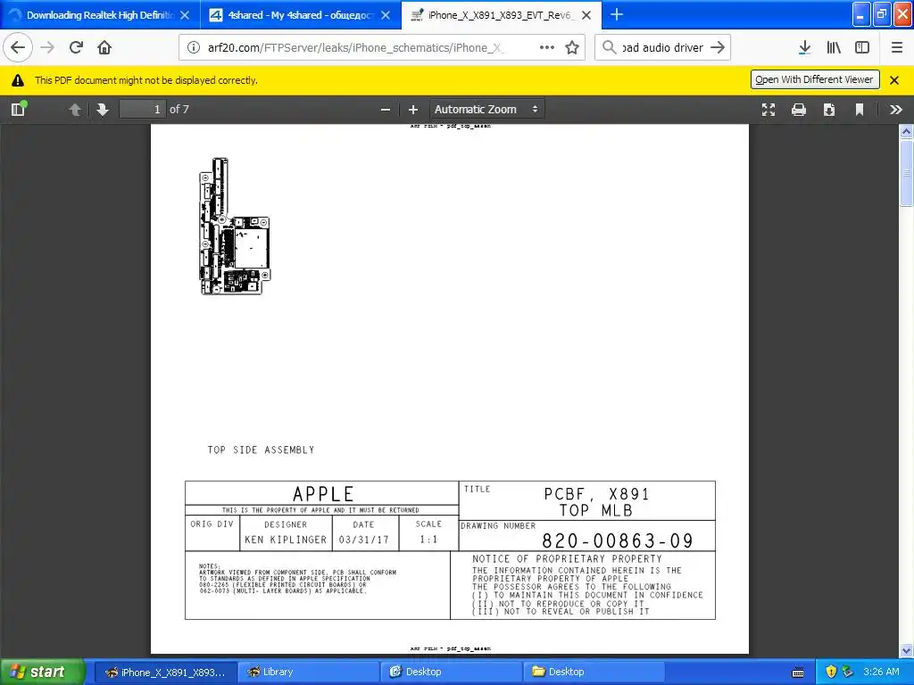914x685 pixels.
Task: Open the Library bookshelf icon
Action: 834,47
